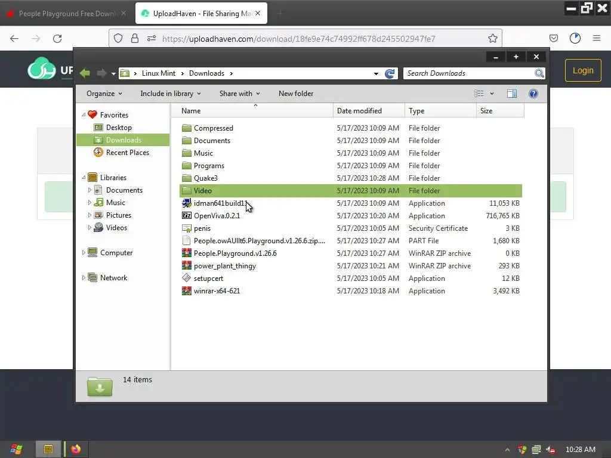
Task: Close the UploadHaven browser tab
Action: pyautogui.click(x=258, y=13)
